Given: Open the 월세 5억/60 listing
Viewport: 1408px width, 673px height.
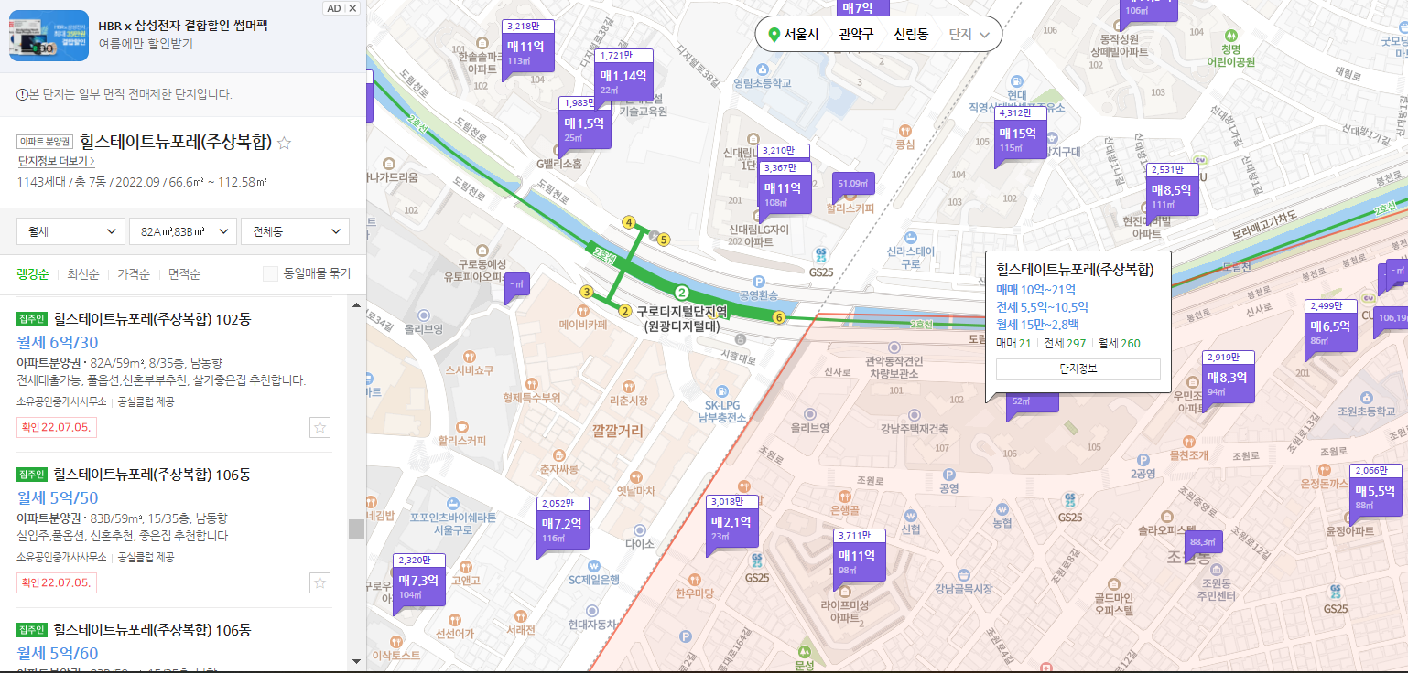Looking at the screenshot, I should tap(58, 653).
